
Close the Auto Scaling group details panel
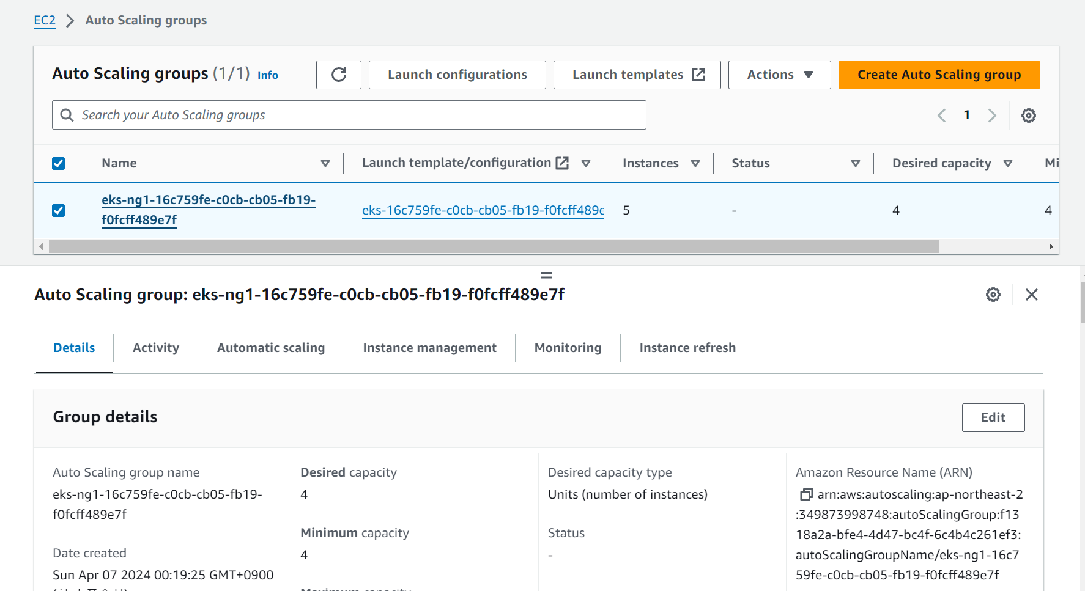pos(1032,295)
